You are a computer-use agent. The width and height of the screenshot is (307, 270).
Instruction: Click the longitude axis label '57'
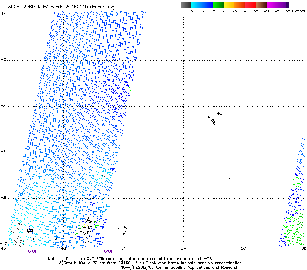[244, 248]
